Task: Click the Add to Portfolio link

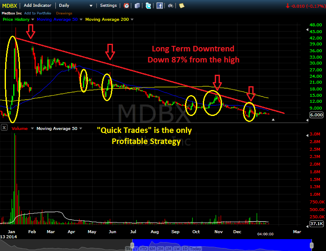Action: 38,13
